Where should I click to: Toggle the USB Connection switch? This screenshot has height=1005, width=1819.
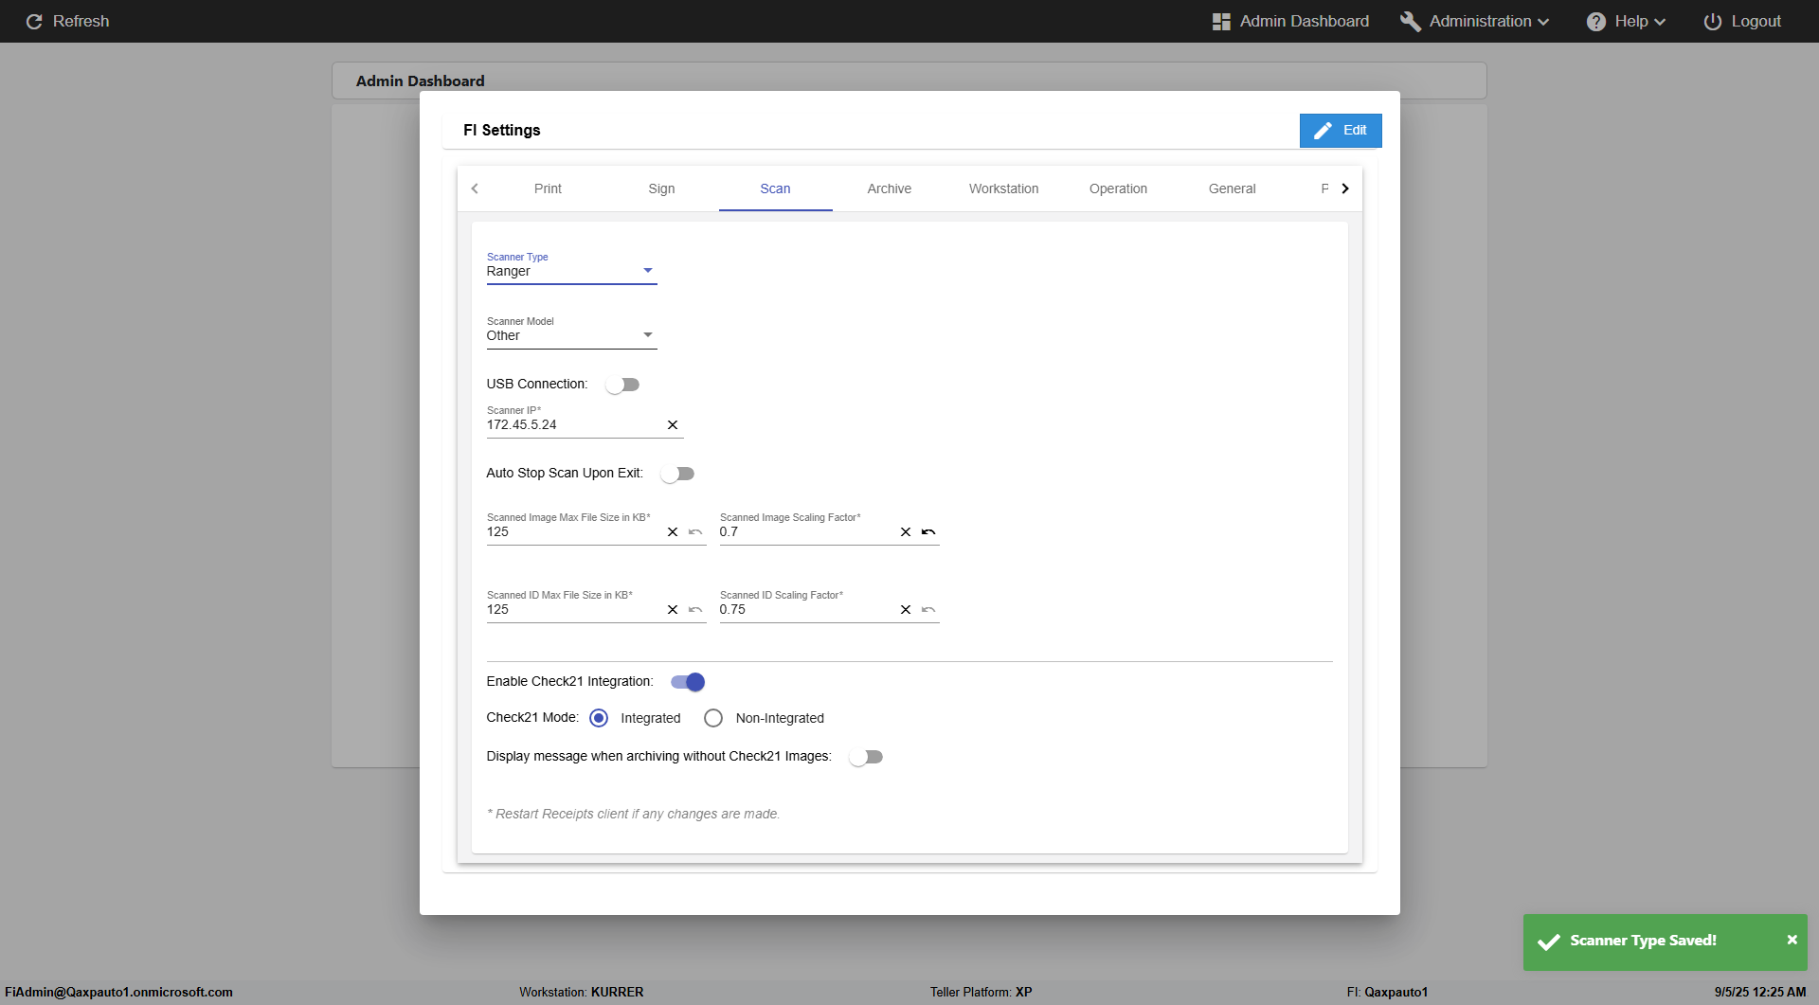(622, 385)
